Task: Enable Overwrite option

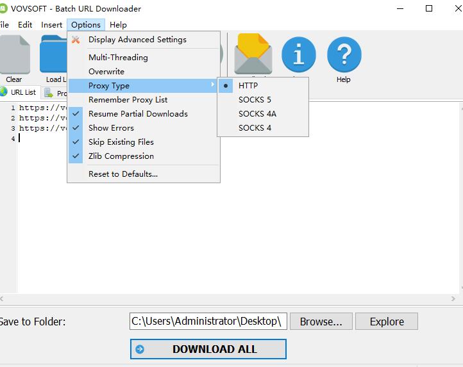Action: (144, 72)
